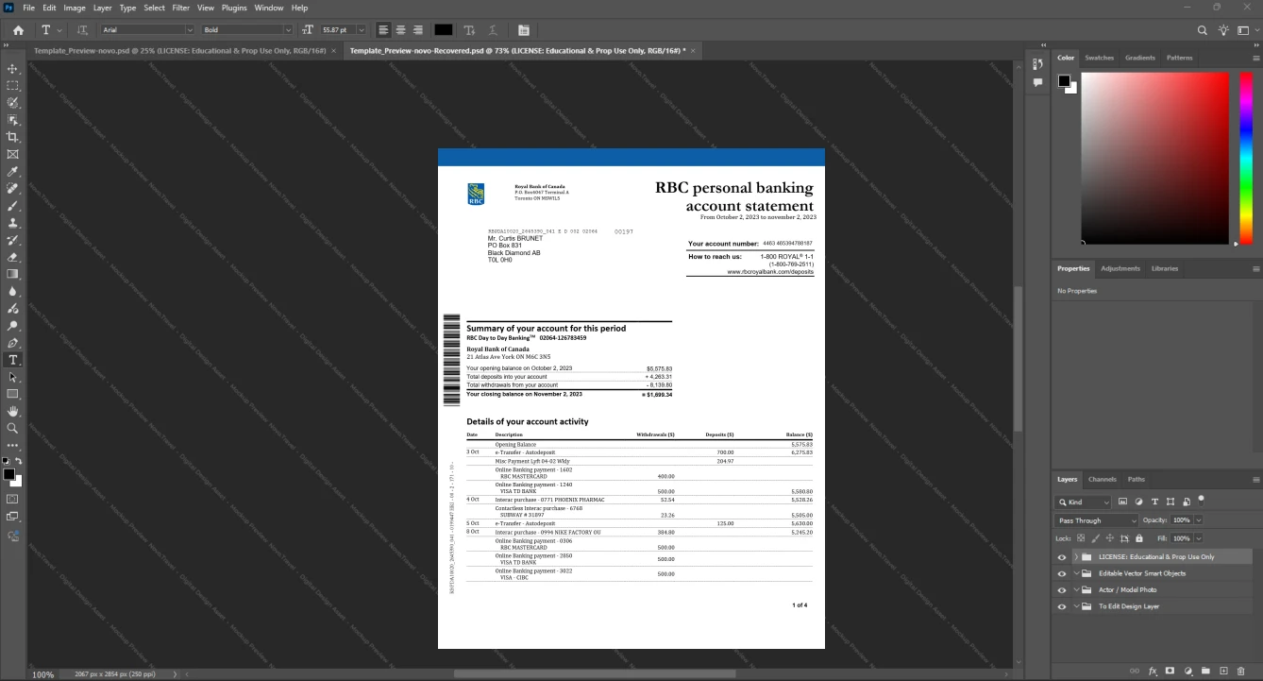This screenshot has width=1263, height=681.
Task: Select the Rectangle shape tool
Action: 13,394
